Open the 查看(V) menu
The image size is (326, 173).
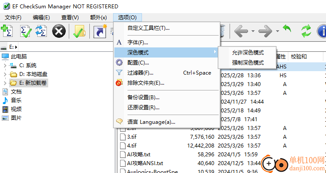point(70,18)
